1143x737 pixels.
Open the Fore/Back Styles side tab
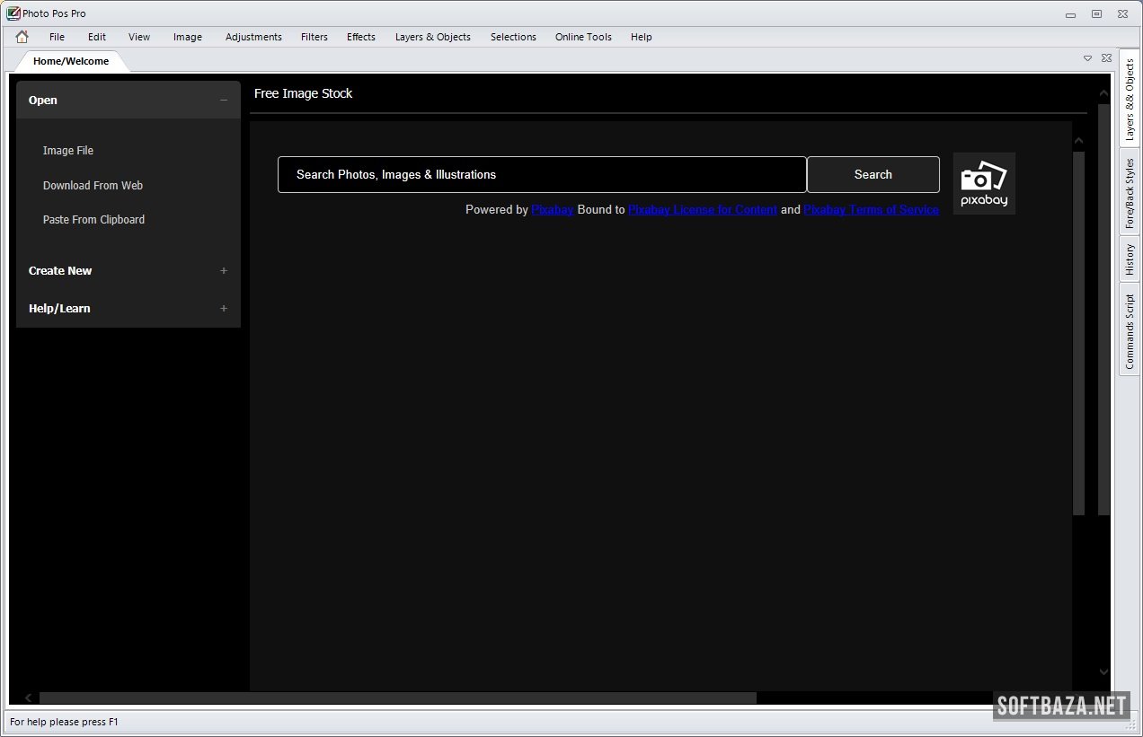pyautogui.click(x=1130, y=193)
